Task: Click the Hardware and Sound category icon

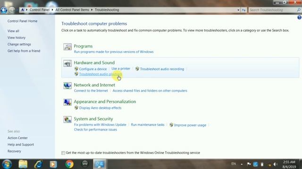Action: click(67, 63)
